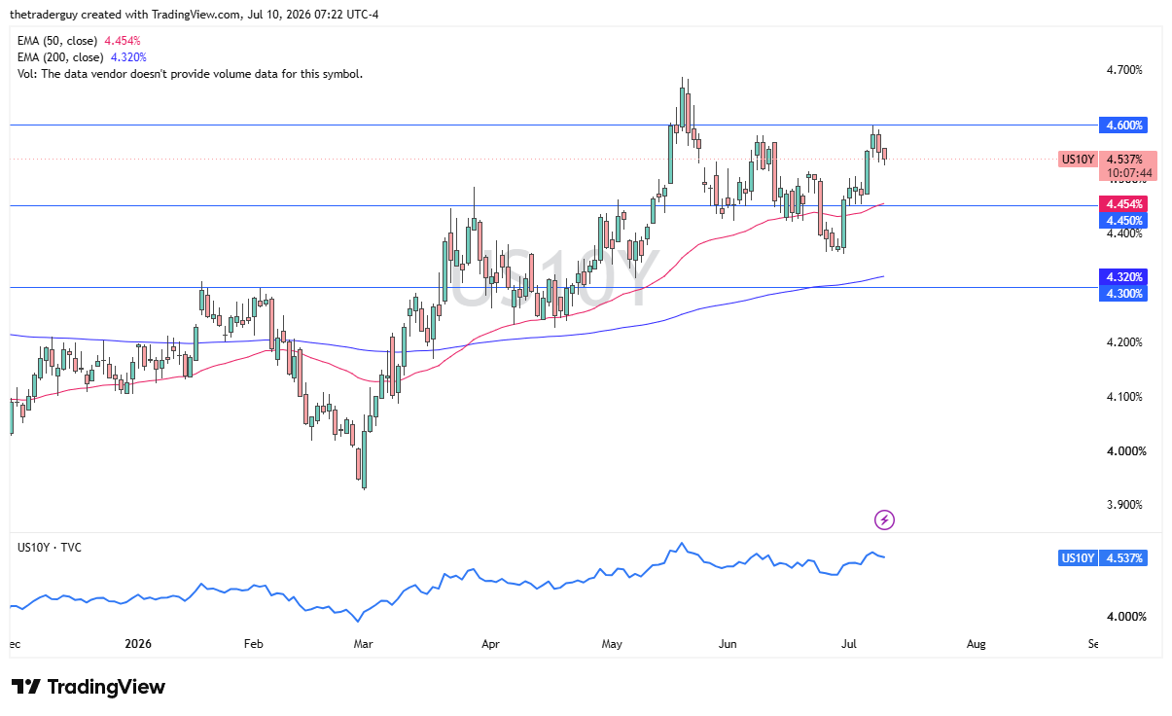This screenshot has height=716, width=1172.
Task: Click the Aug time axis label
Action: click(977, 644)
